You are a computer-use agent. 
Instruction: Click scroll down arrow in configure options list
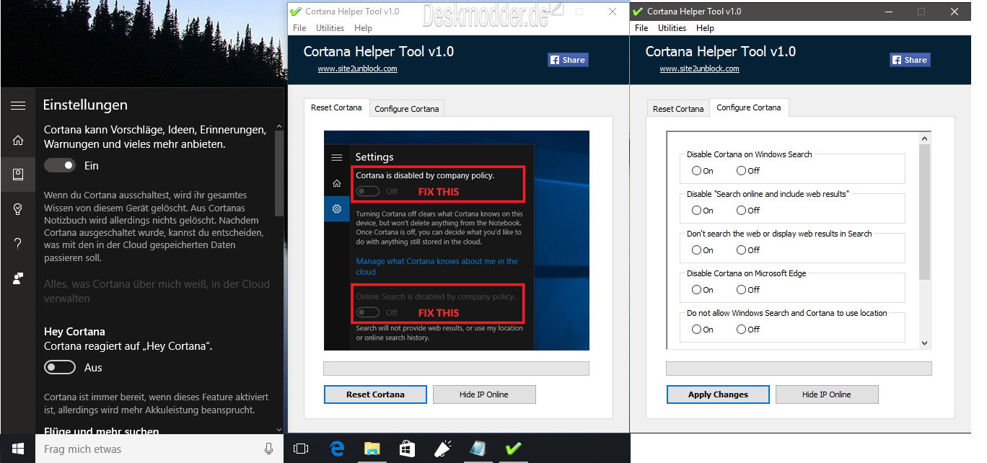point(924,343)
